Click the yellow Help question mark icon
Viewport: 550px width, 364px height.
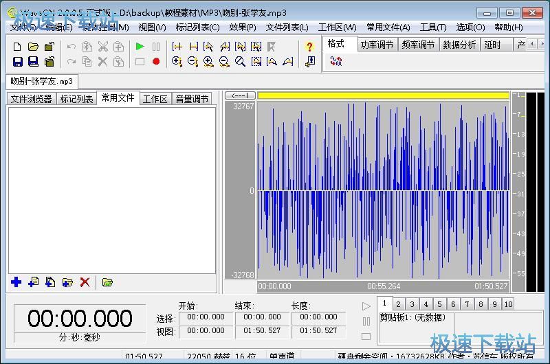(x=309, y=47)
